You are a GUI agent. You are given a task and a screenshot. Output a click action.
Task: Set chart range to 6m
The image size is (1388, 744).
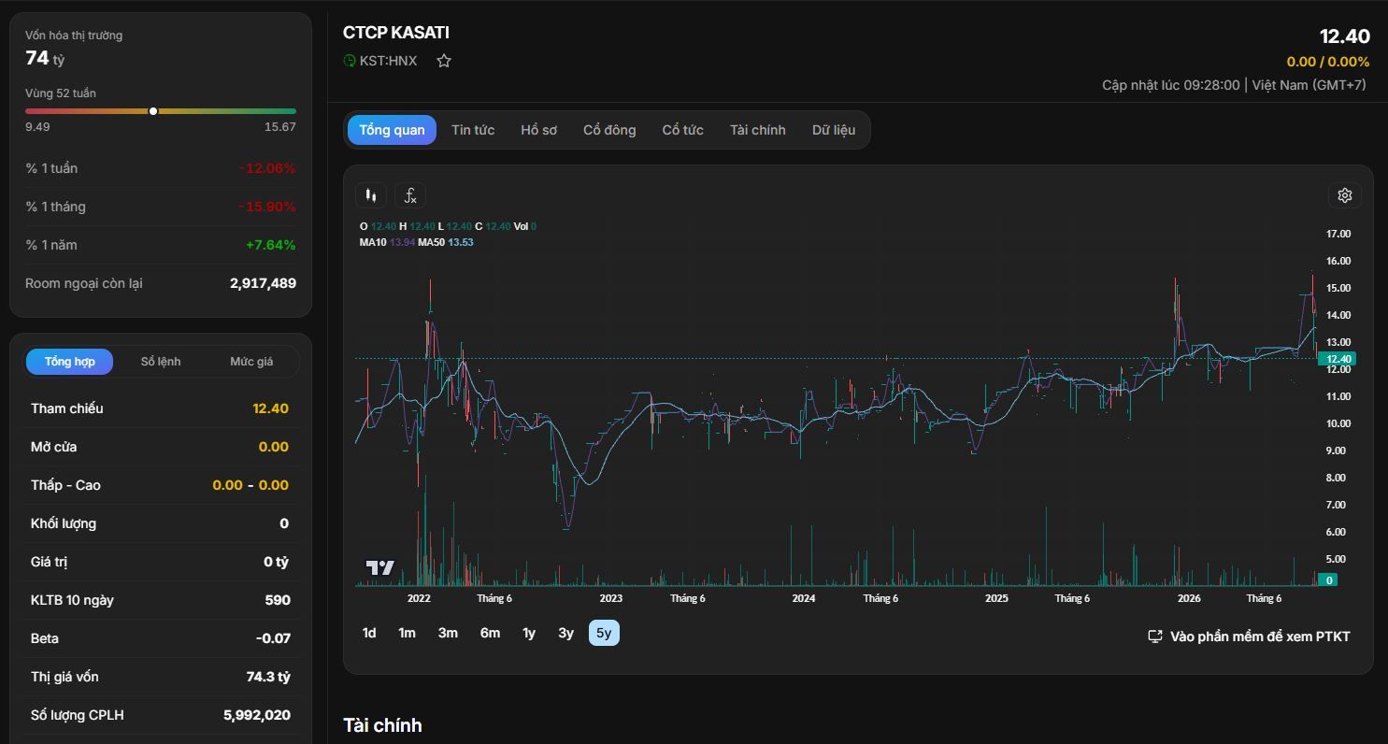pos(490,633)
